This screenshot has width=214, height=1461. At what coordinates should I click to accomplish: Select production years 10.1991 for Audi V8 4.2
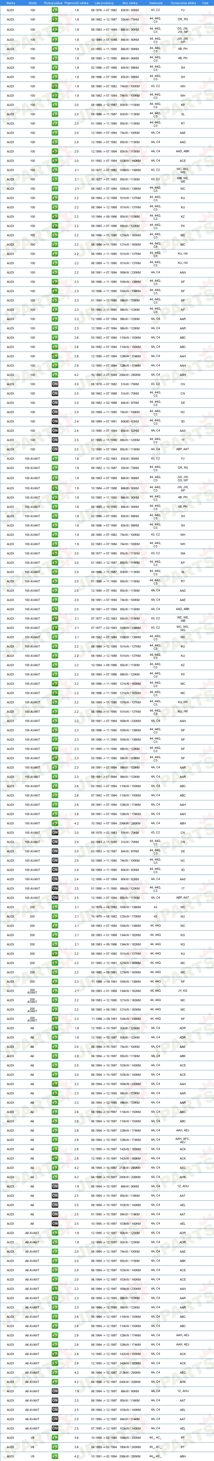click(x=104, y=1456)
